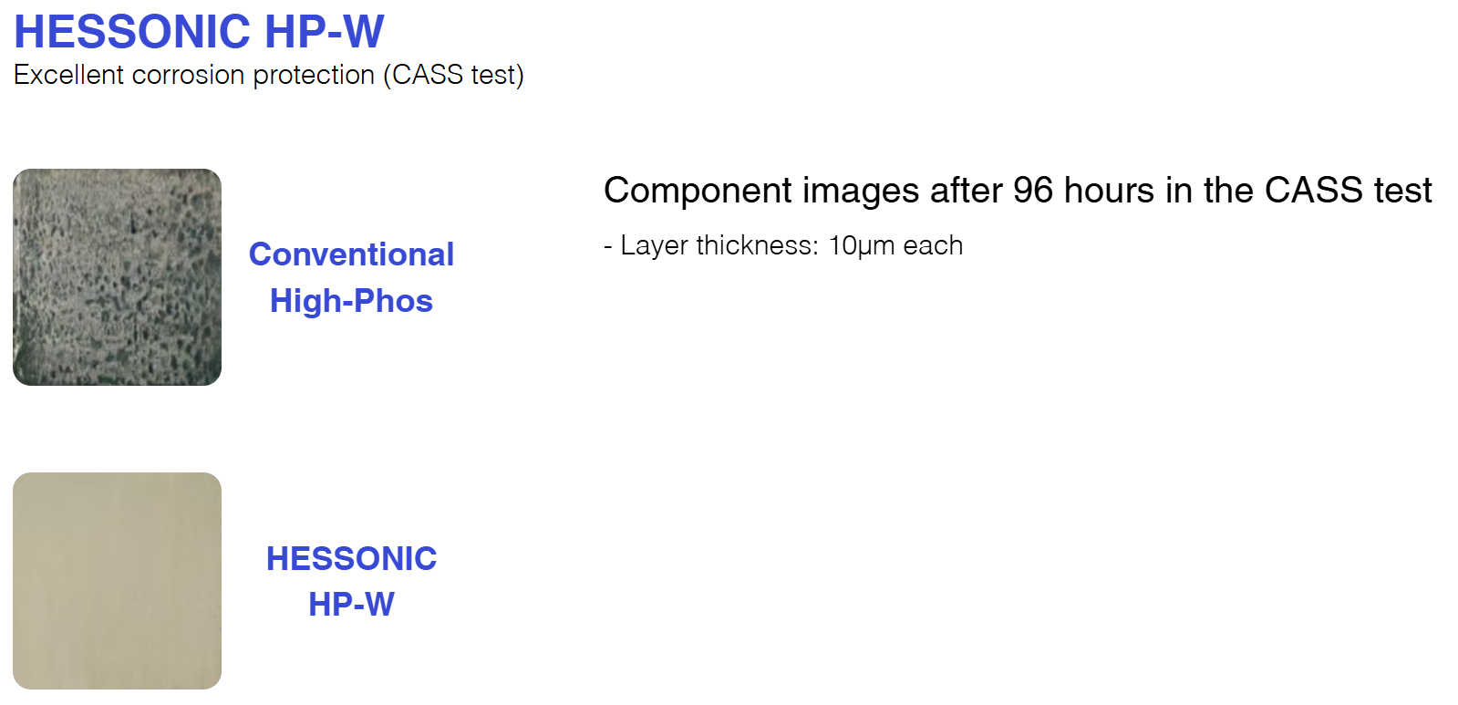Click the word corrosion in the subtitle
The width and height of the screenshot is (1458, 705).
[187, 75]
